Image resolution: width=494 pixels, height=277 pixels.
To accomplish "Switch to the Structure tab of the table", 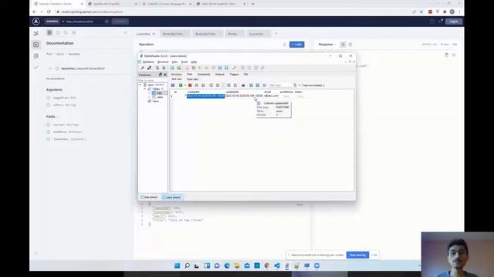I will pos(177,75).
